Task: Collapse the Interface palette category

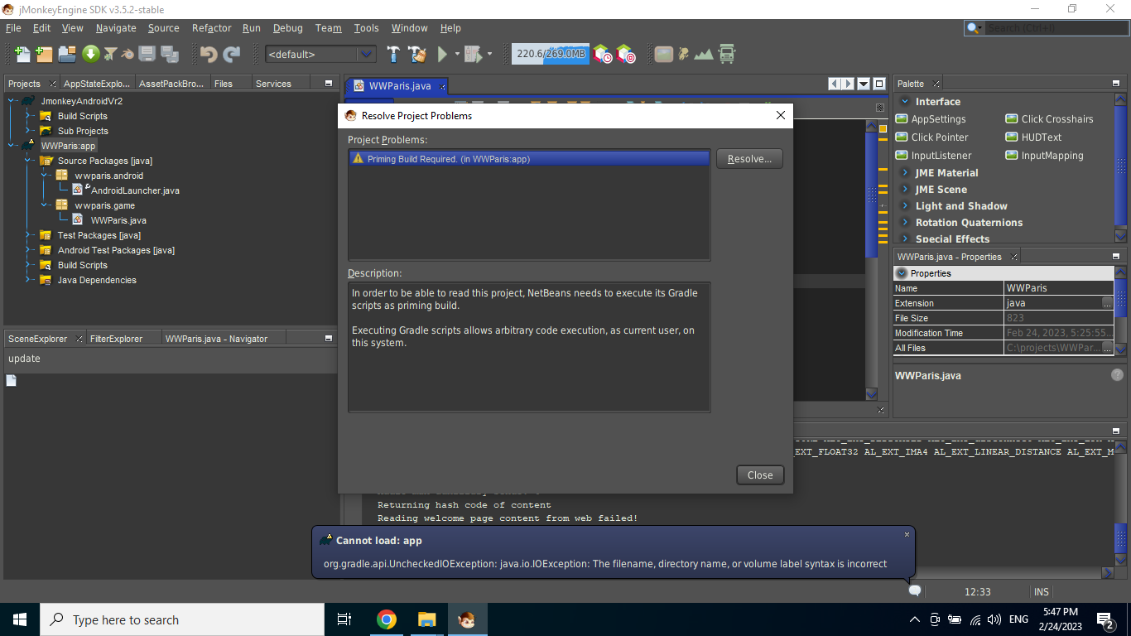Action: [x=903, y=102]
